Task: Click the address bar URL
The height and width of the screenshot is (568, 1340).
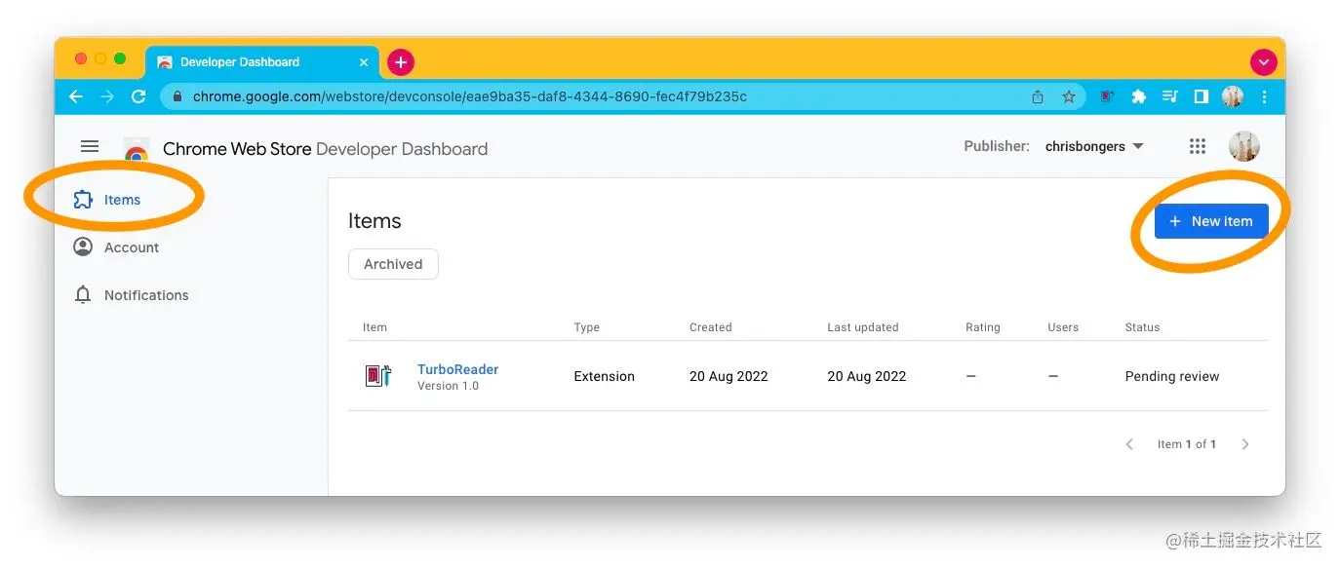Action: 470,96
